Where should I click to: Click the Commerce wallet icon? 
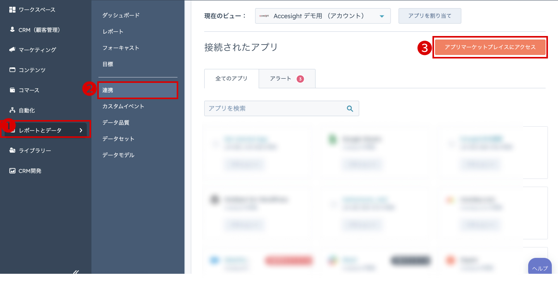12,90
